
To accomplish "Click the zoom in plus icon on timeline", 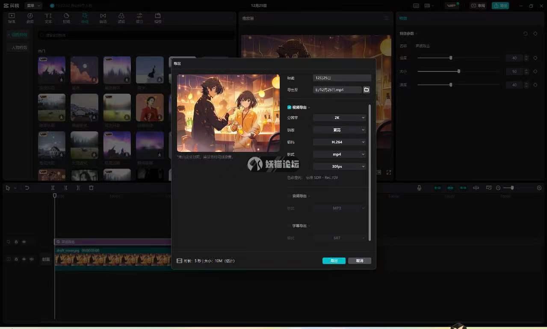I will [539, 188].
